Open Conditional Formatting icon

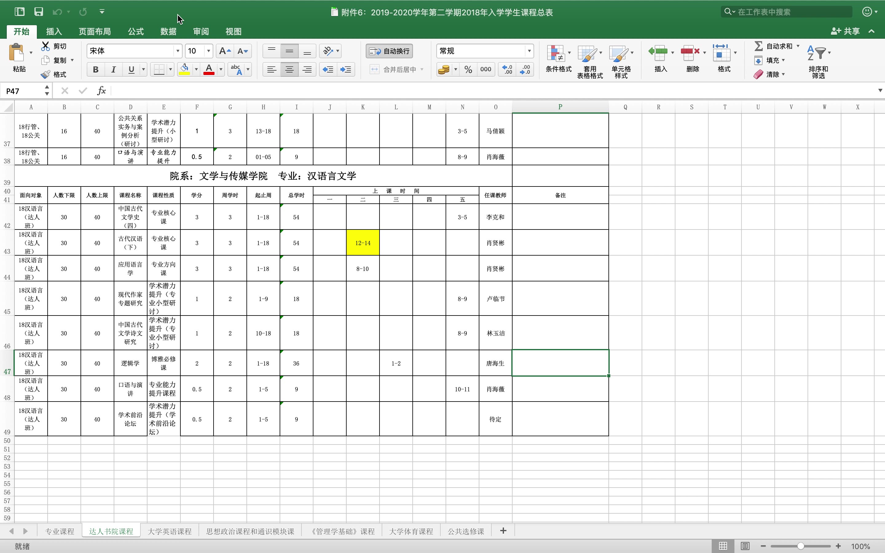[x=556, y=53]
